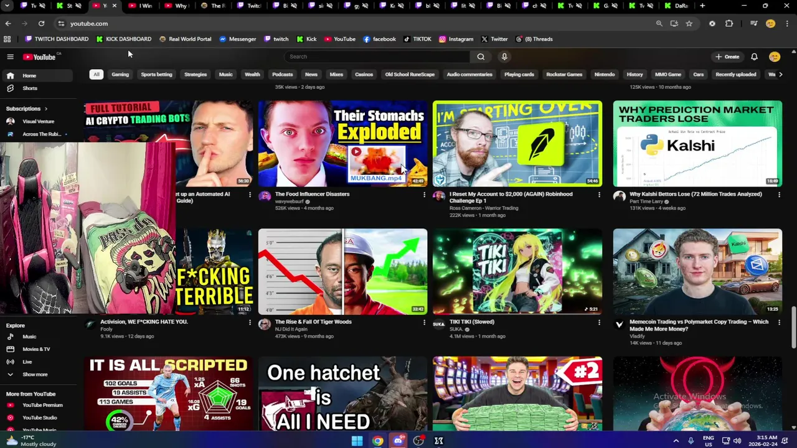This screenshot has width=797, height=448.
Task: Click the YouTube logo
Action: click(x=39, y=57)
